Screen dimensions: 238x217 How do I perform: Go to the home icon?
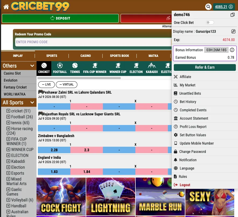point(6,7)
